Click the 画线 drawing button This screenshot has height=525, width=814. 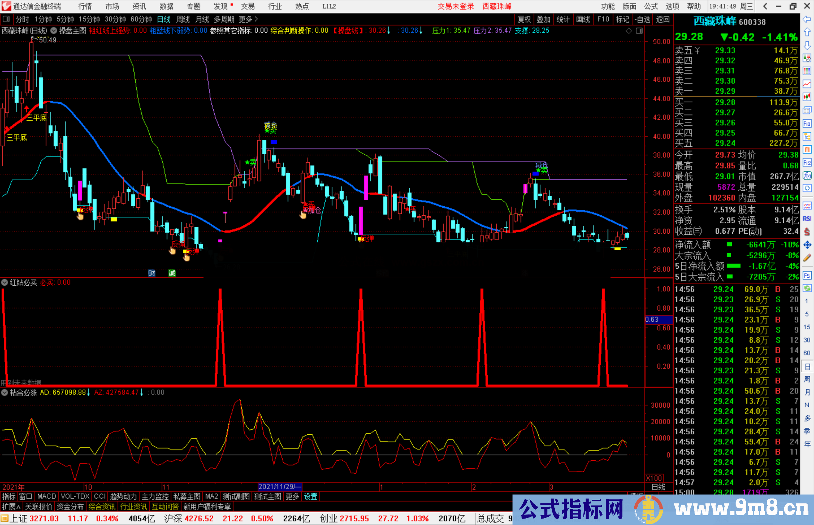pos(583,19)
